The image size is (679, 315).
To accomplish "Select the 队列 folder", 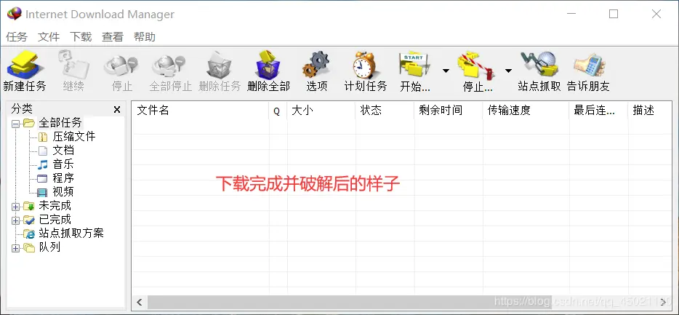I will (49, 247).
